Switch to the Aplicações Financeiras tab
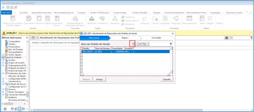Screen dimensions: 254x112 tap(42, 13)
